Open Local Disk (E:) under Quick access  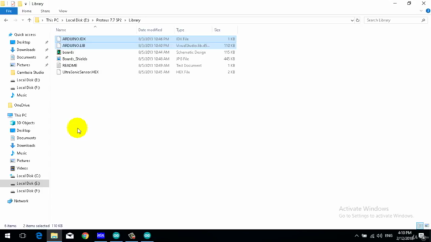[28, 80]
